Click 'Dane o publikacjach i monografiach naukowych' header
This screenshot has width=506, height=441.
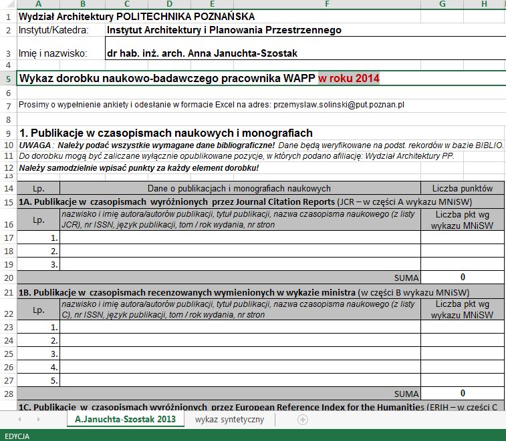(x=240, y=188)
